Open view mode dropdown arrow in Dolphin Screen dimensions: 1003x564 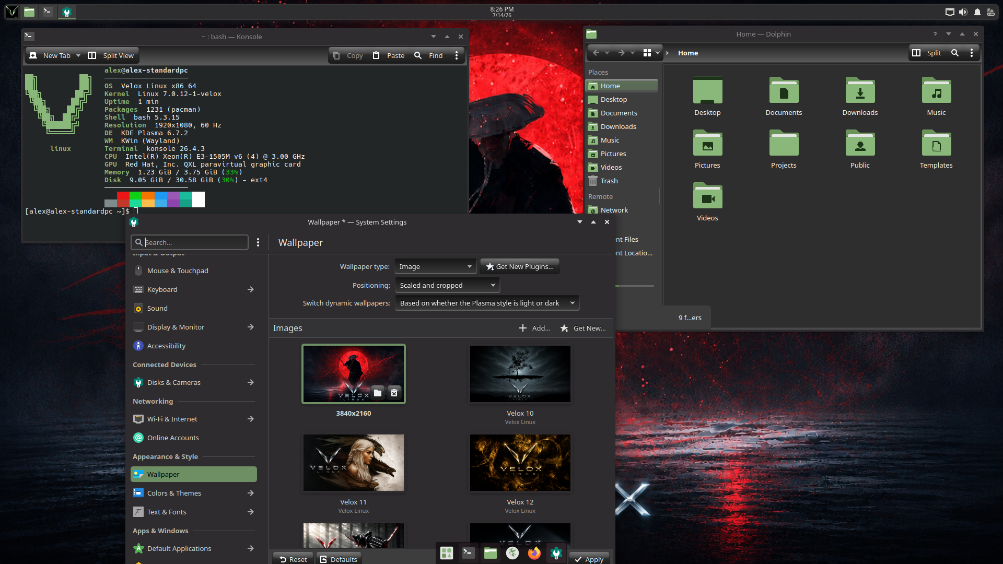(x=658, y=53)
